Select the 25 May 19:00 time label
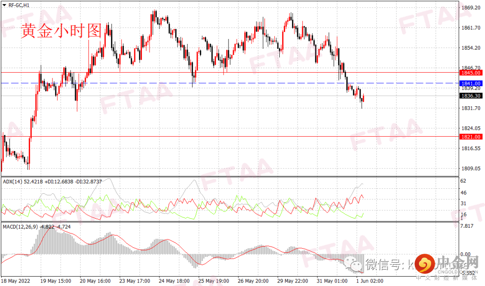This screenshot has width=485, height=286. click(x=213, y=281)
